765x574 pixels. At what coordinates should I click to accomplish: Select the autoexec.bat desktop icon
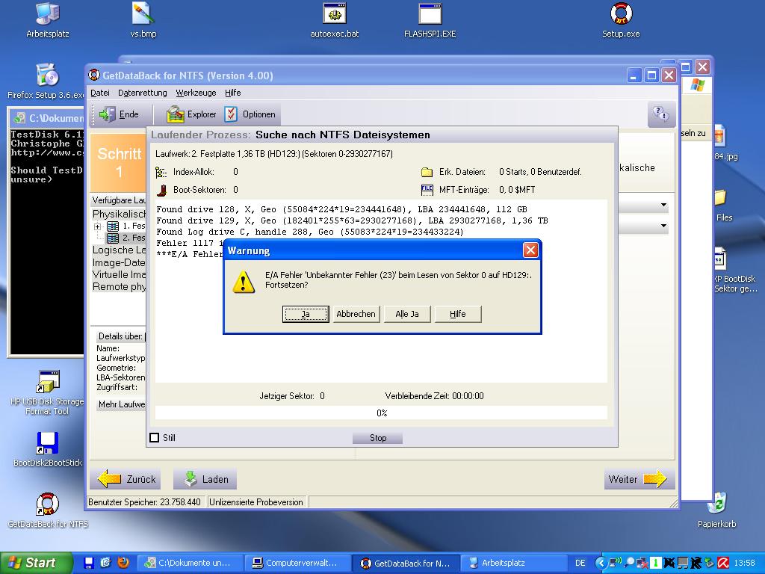click(x=334, y=20)
